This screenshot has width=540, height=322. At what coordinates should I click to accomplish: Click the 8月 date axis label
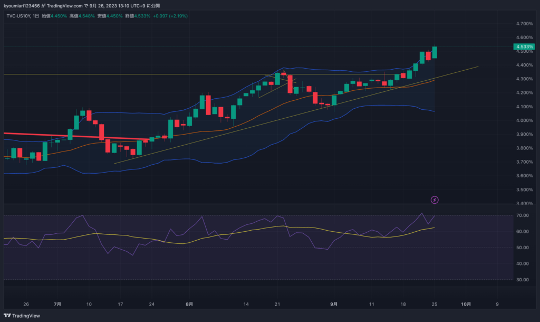[x=189, y=304]
